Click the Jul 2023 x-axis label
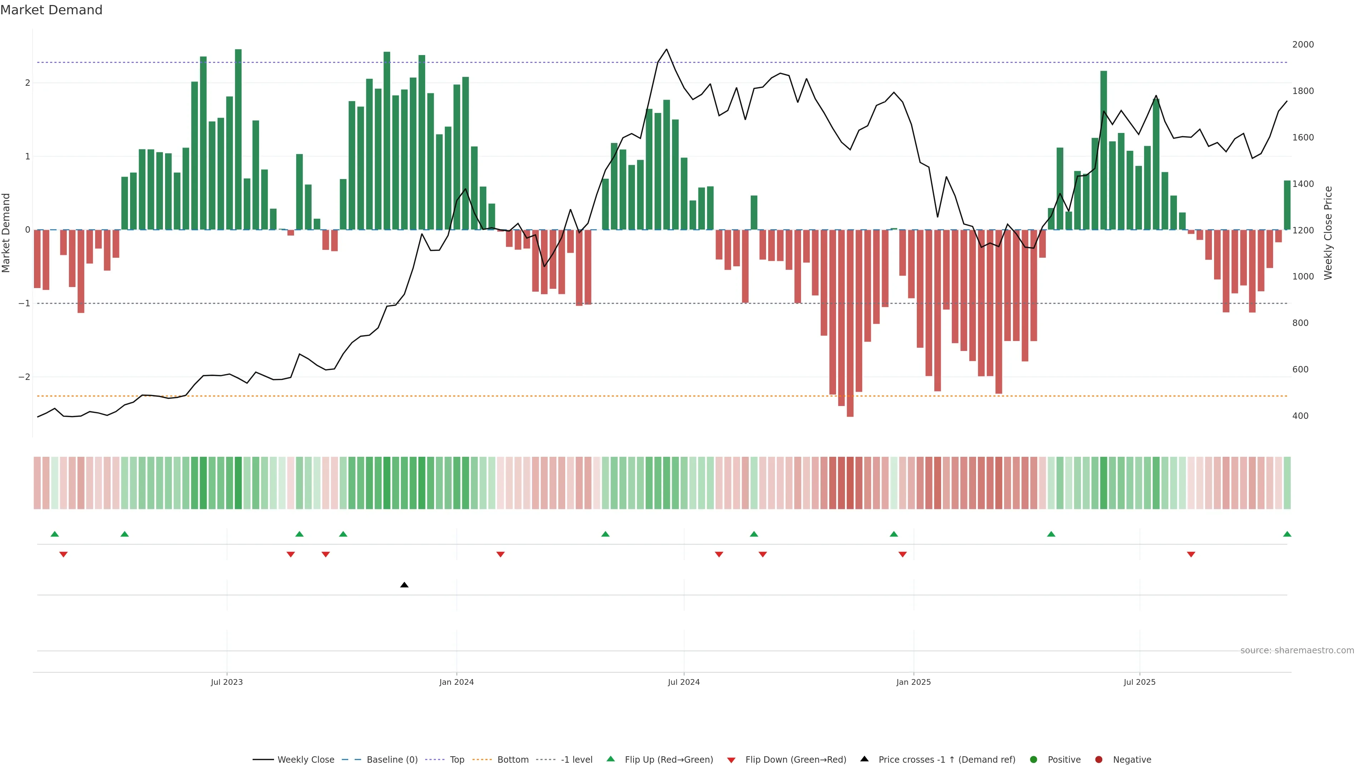This screenshot has height=772, width=1372. [x=227, y=682]
